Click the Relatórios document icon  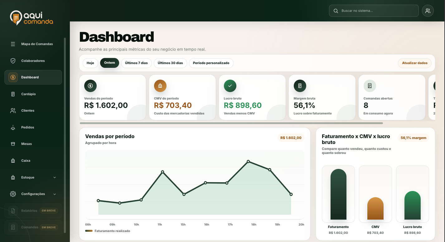point(13,211)
